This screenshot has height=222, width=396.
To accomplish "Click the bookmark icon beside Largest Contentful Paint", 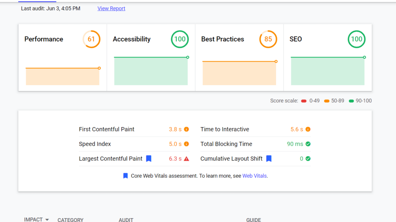I will click(x=149, y=158).
